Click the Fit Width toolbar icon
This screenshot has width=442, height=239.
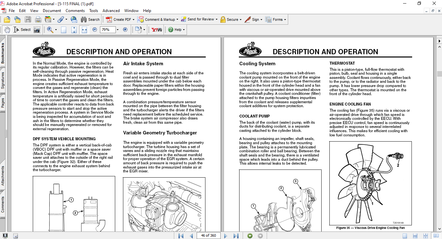click(x=84, y=30)
